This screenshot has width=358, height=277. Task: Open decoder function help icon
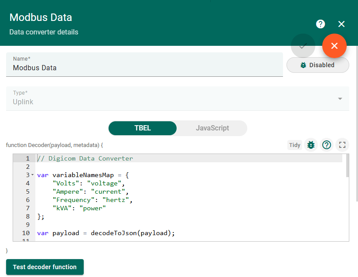(327, 145)
